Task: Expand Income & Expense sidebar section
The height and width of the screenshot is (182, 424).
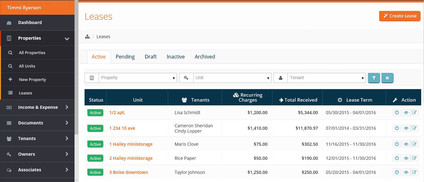Action: click(38, 107)
